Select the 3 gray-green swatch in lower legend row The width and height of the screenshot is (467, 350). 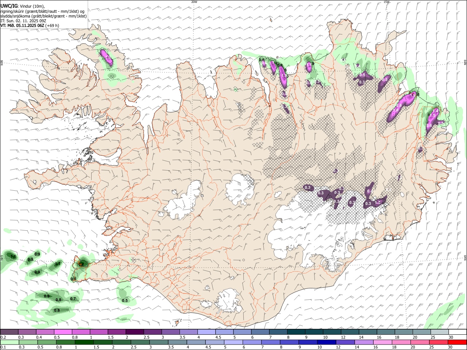[x=159, y=342]
